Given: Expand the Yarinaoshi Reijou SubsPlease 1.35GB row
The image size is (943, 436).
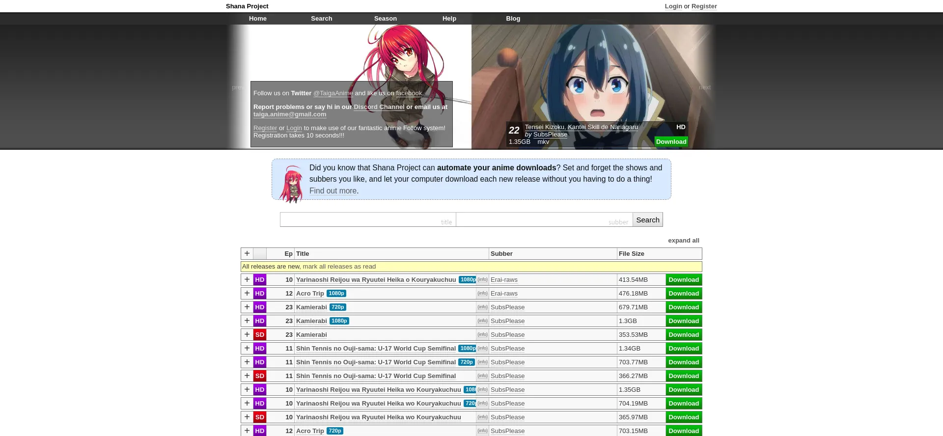Looking at the screenshot, I should pos(247,389).
